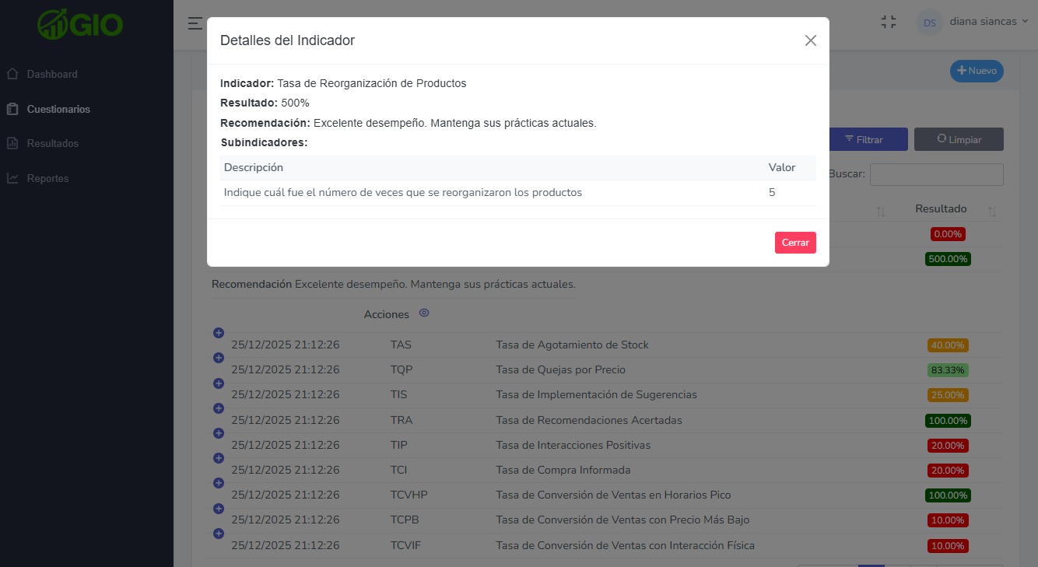This screenshot has height=567, width=1038.
Task: Click the green 500.00% result badge
Action: coord(947,258)
